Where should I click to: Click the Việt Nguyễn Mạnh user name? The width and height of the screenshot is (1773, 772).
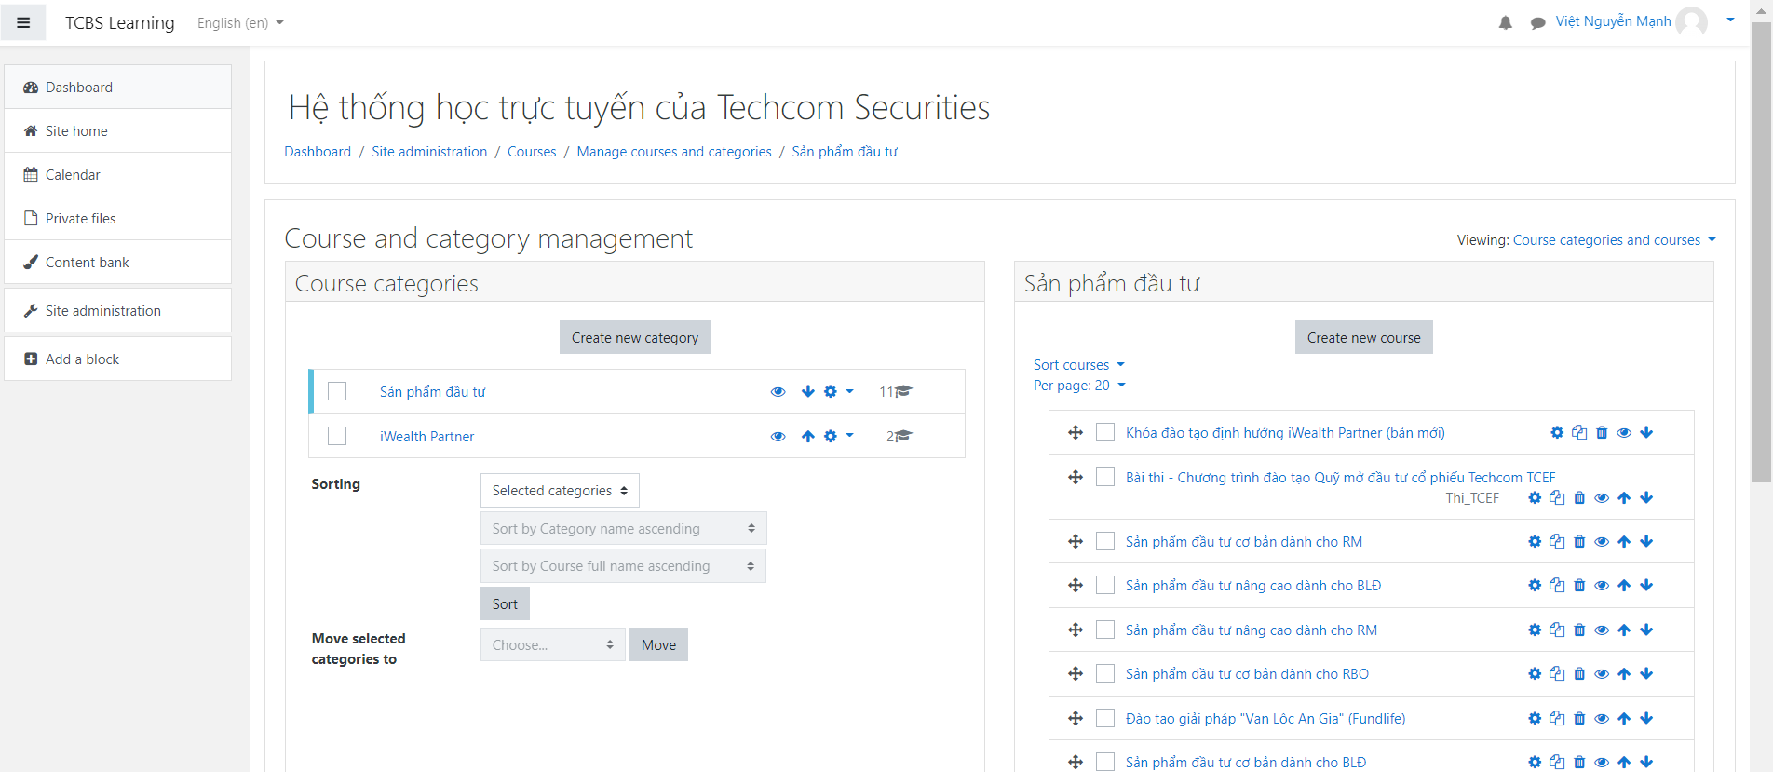[x=1613, y=21]
